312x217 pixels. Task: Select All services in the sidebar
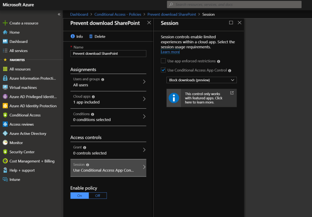[x=18, y=51]
